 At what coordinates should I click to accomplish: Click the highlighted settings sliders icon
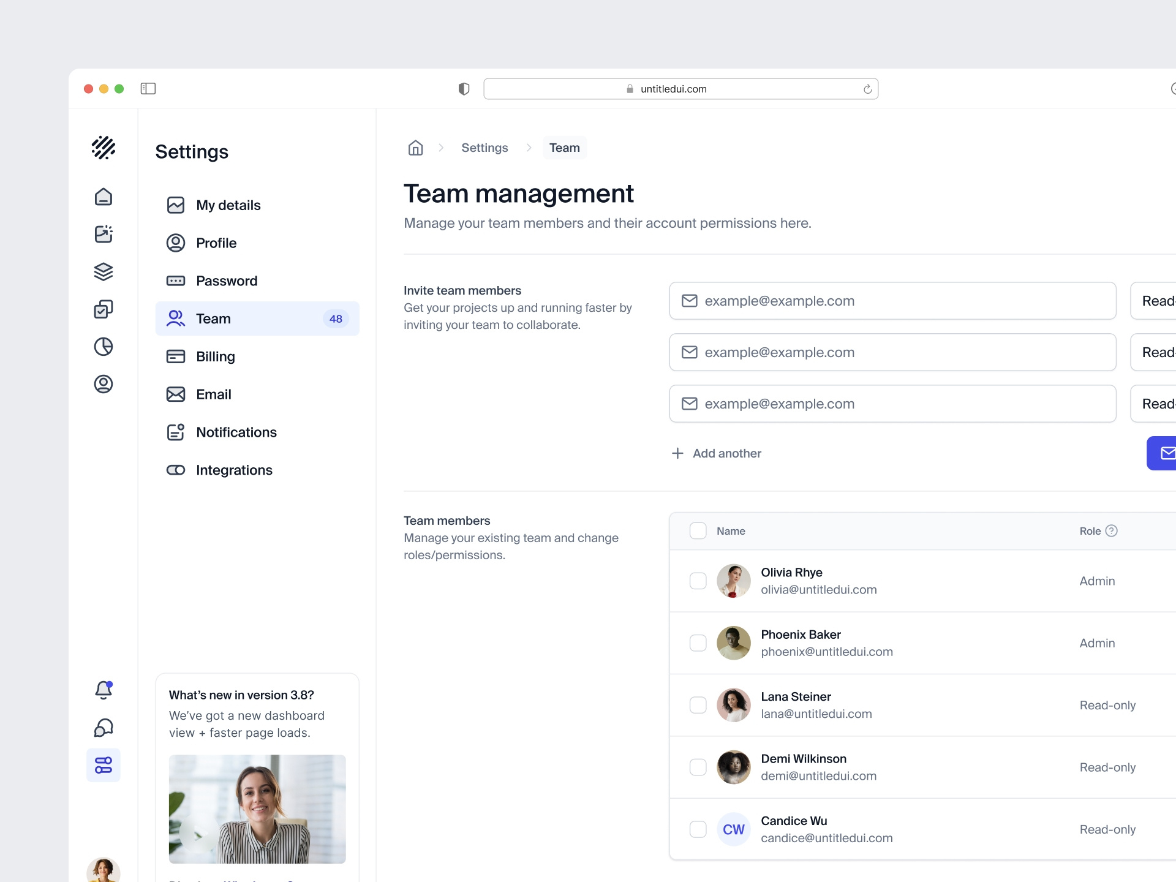click(x=104, y=765)
